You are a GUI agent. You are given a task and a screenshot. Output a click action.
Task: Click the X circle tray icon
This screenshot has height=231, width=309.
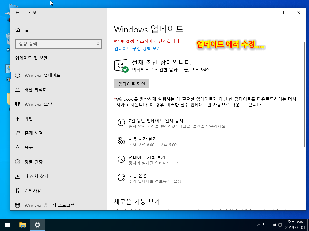280,225
